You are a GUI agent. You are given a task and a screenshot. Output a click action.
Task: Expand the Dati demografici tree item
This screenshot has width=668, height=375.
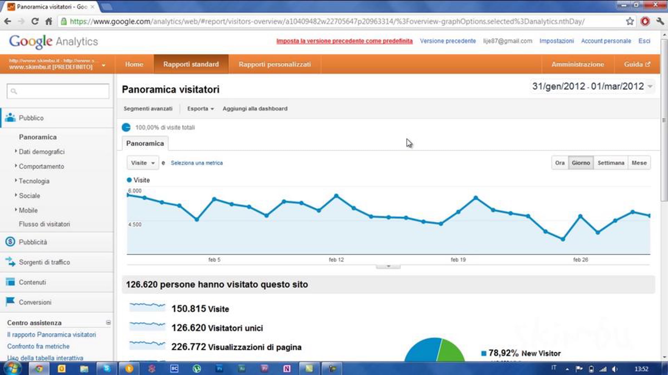pos(16,151)
